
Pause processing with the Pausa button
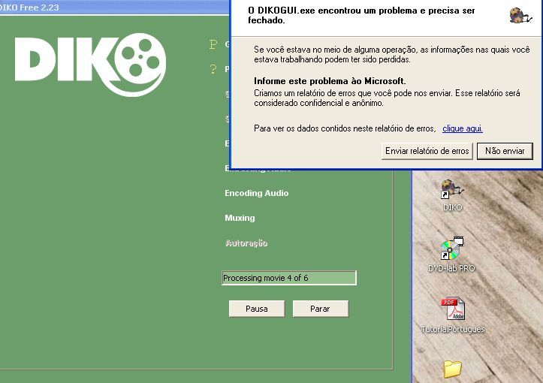click(x=257, y=309)
